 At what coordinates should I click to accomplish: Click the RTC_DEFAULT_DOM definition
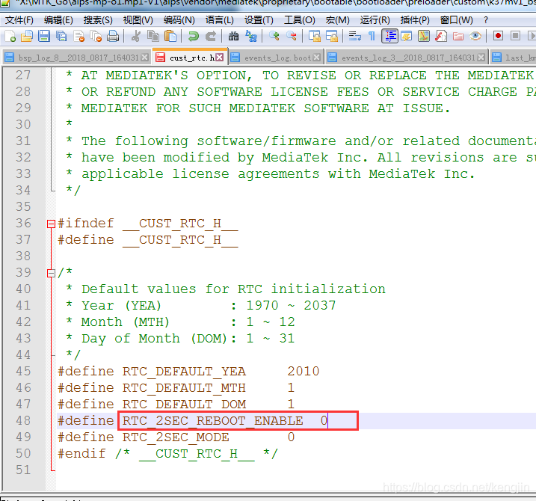tap(176, 405)
